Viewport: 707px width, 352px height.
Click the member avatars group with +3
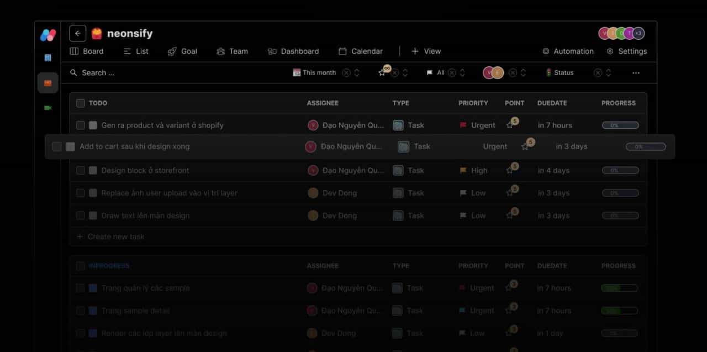pos(621,33)
